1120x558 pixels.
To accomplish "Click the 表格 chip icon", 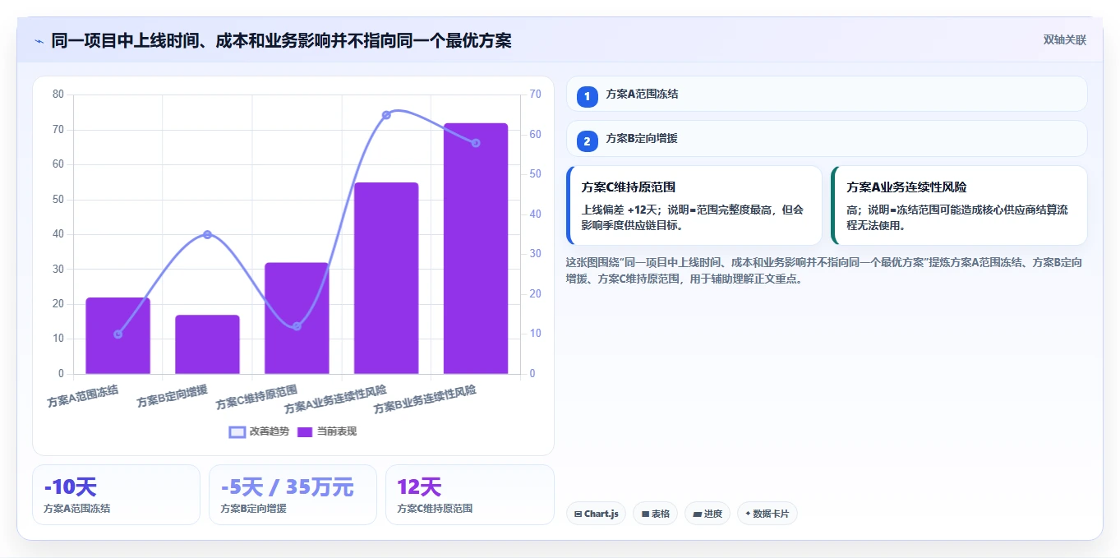I will [x=646, y=514].
